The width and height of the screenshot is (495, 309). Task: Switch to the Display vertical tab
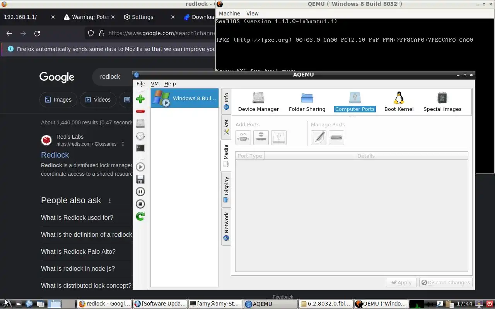coord(226,190)
